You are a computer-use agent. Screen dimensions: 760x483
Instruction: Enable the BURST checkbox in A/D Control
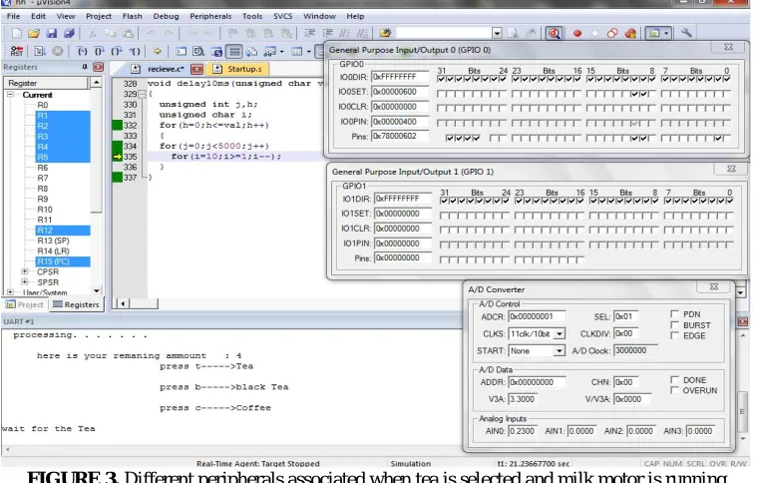pyautogui.click(x=674, y=324)
